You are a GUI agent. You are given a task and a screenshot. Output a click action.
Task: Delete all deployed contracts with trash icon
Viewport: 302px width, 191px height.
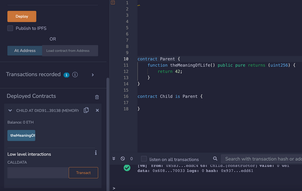[97, 97]
